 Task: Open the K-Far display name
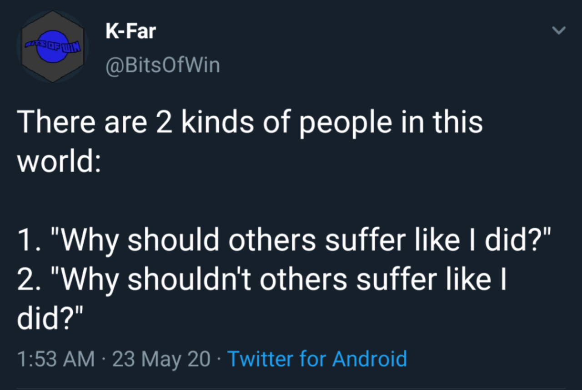130,31
